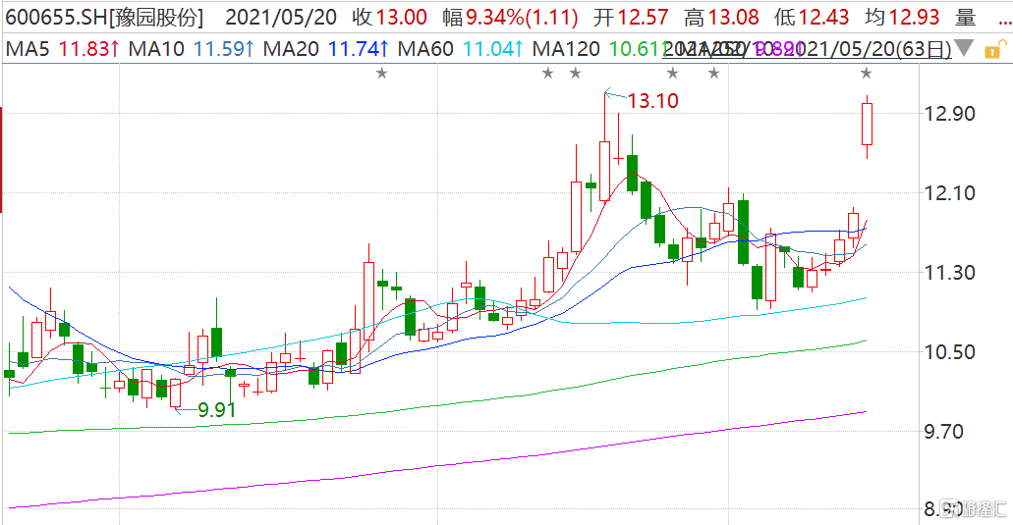
Task: Click the orange unlock padlock icon
Action: coord(995,49)
